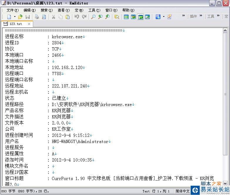Paste from clipboard icon

[x=68, y=17]
